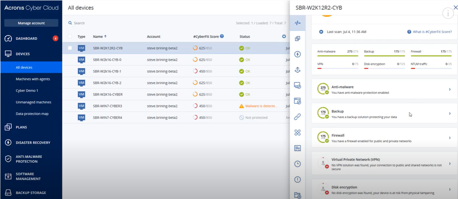Click the Anti-malware 275/275 progress bar

(x=338, y=56)
